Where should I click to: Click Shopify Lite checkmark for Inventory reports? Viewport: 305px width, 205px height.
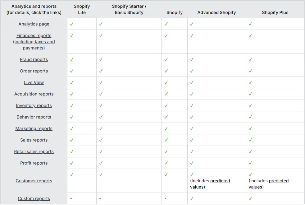tap(72, 105)
